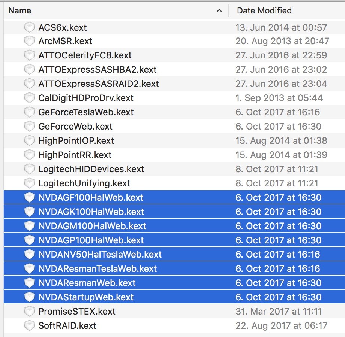Toggle sort order with the Name column arrow
Image resolution: width=345 pixels, height=337 pixels.
(219, 10)
